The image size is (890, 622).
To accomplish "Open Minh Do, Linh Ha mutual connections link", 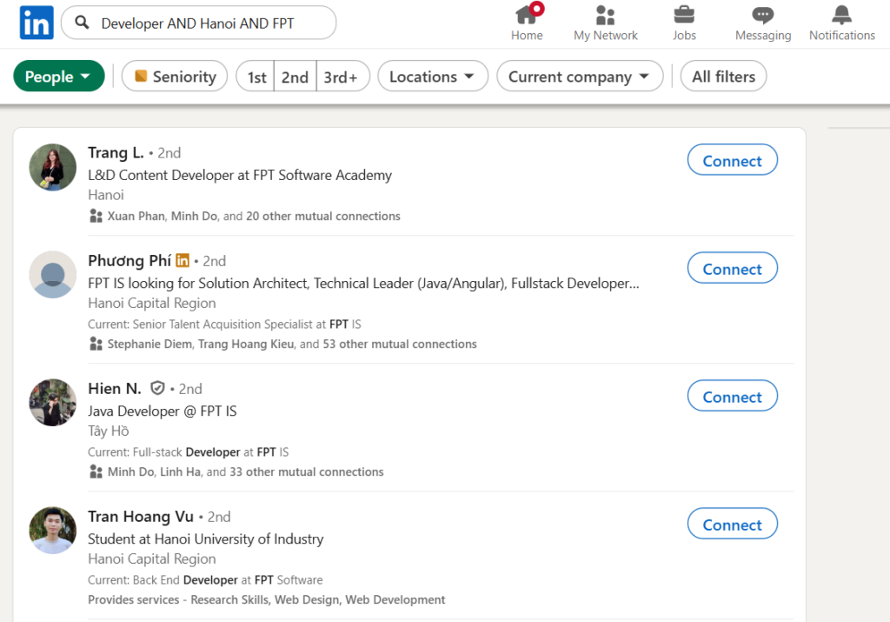I will pyautogui.click(x=245, y=472).
